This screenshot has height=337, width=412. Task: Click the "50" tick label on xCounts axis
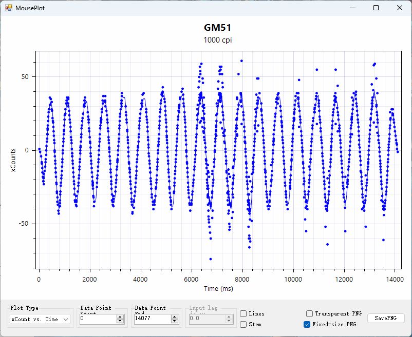coord(25,77)
